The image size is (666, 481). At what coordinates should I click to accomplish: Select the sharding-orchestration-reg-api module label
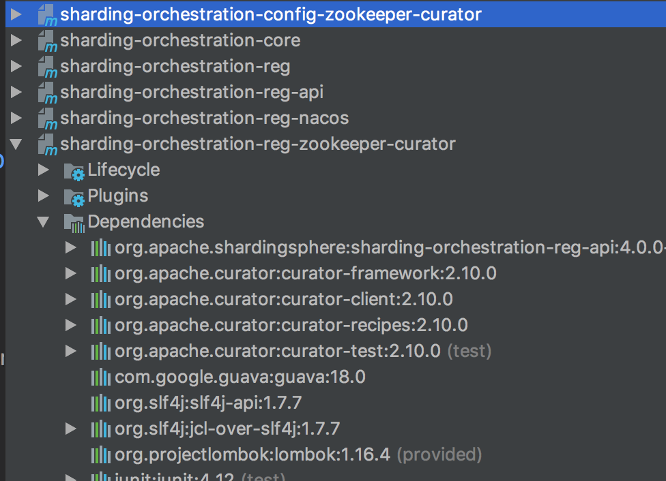click(x=192, y=93)
